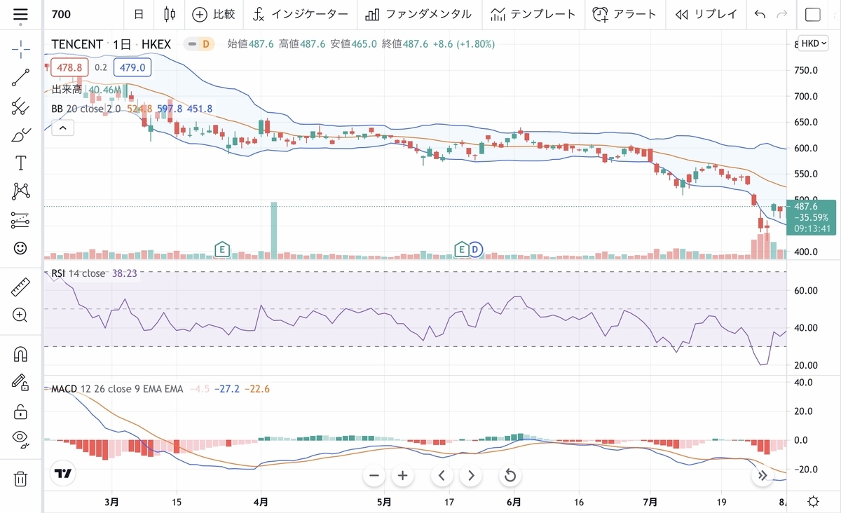Open the テンプレート templates menu
The image size is (841, 513).
533,14
